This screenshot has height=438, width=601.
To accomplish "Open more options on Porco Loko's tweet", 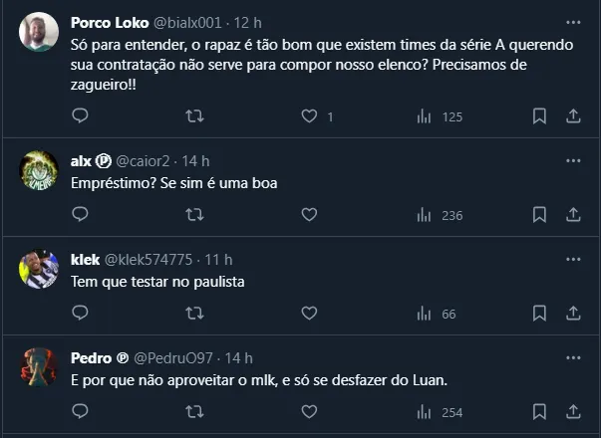I will (x=573, y=22).
